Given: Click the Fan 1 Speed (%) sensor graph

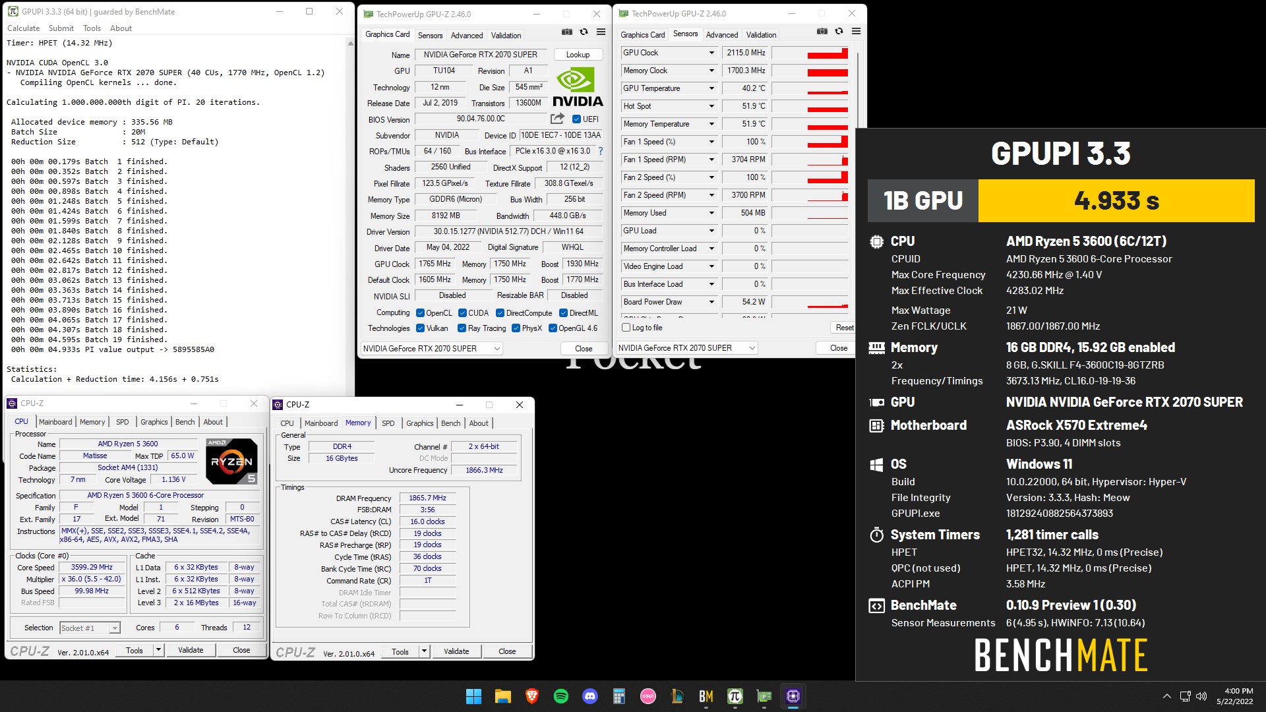Looking at the screenshot, I should (x=810, y=142).
